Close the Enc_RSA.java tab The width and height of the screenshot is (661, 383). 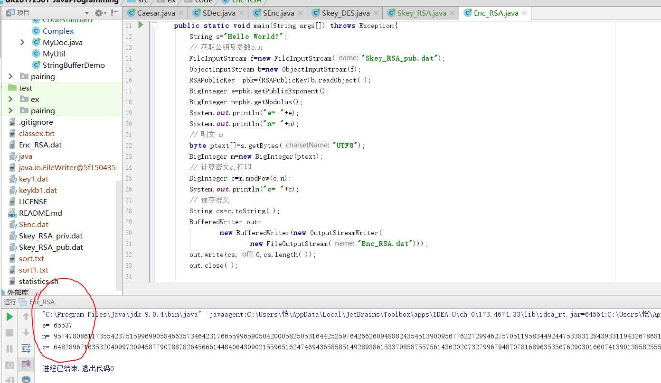click(525, 13)
